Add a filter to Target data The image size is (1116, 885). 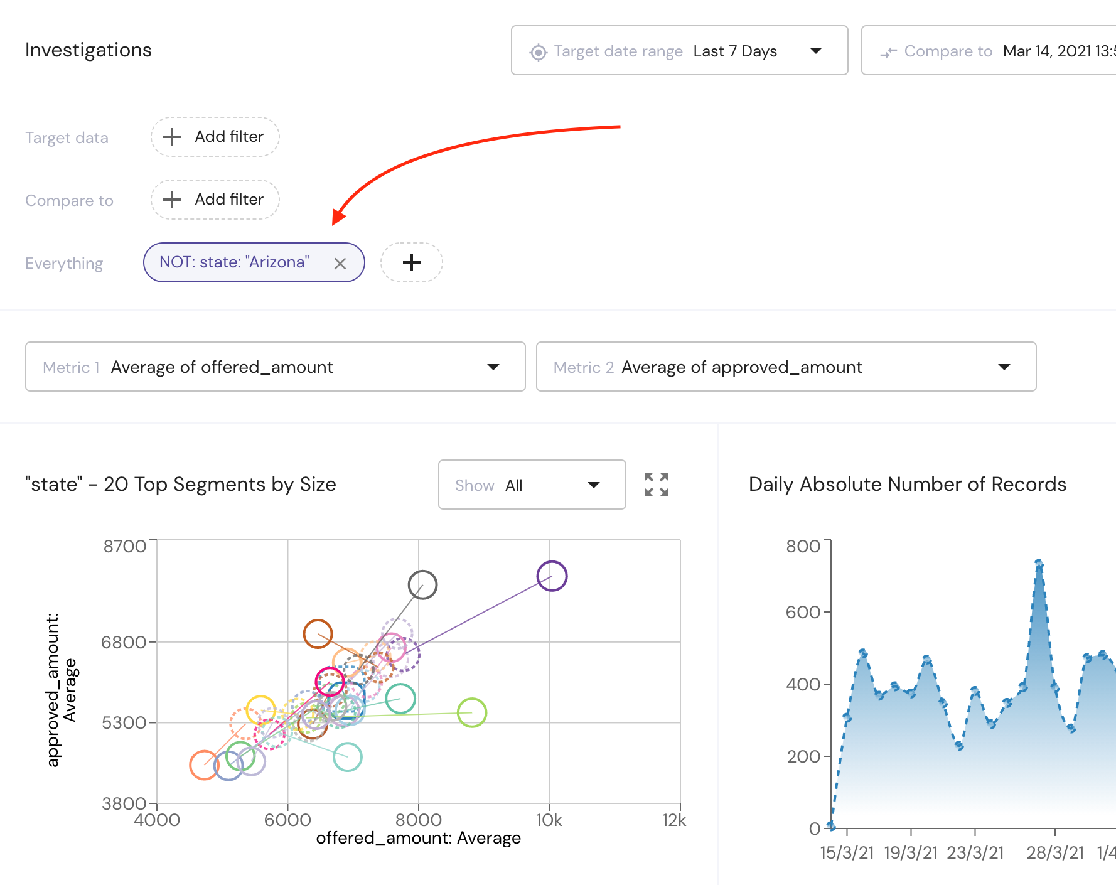click(x=215, y=137)
